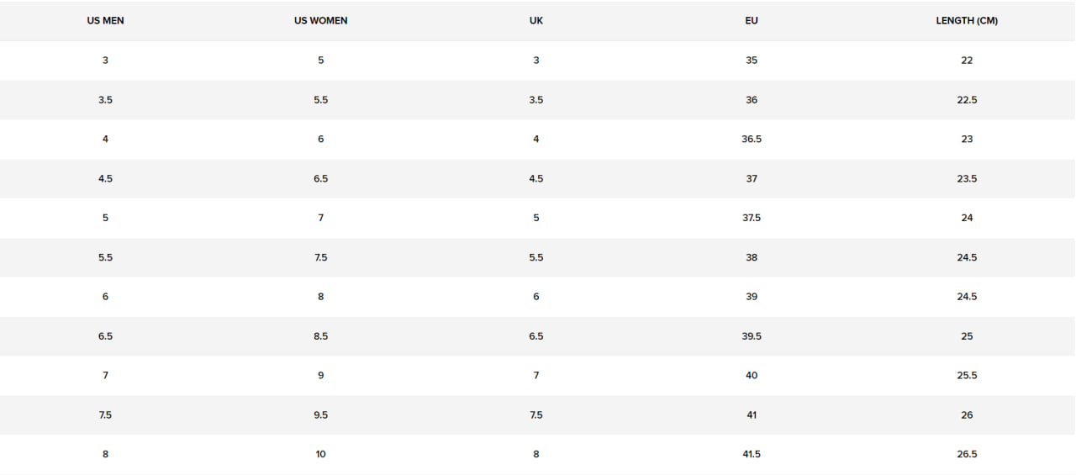1076x475 pixels.
Task: Select the 26 cm length cell
Action: [967, 414]
